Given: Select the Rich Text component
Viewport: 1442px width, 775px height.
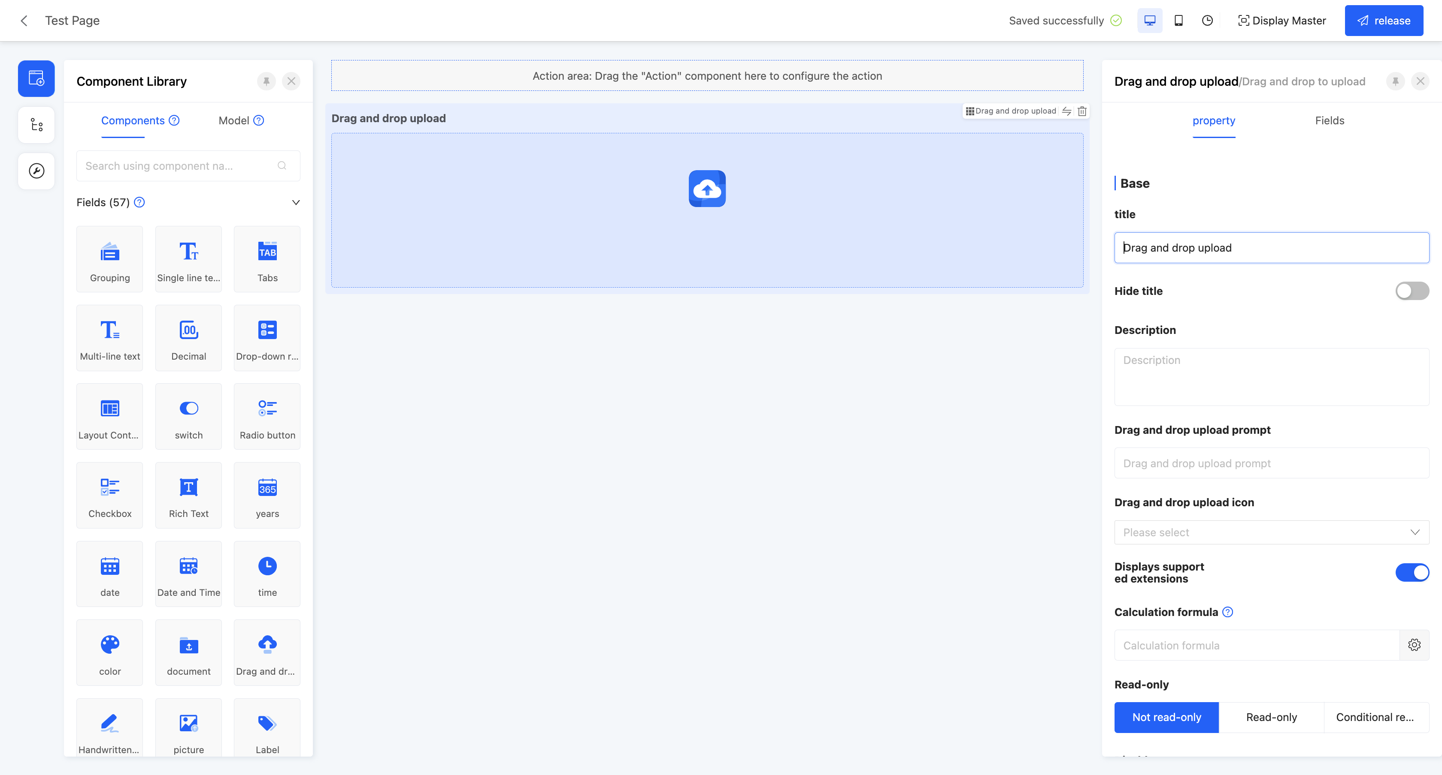Looking at the screenshot, I should [x=189, y=496].
